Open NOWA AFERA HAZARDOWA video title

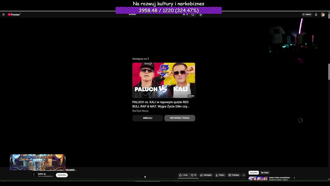(x=280, y=179)
